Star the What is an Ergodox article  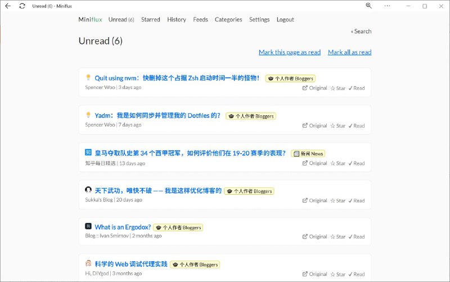(337, 237)
